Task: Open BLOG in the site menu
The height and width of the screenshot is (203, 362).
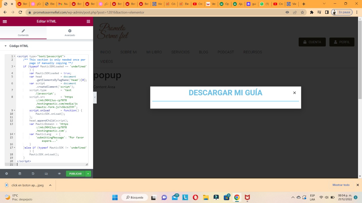Action: point(204,52)
